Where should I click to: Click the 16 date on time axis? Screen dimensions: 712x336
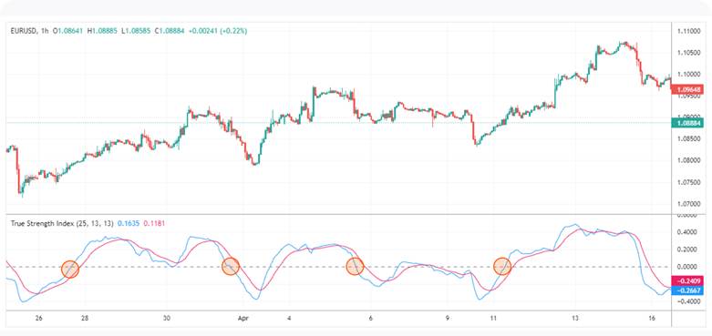(x=652, y=319)
